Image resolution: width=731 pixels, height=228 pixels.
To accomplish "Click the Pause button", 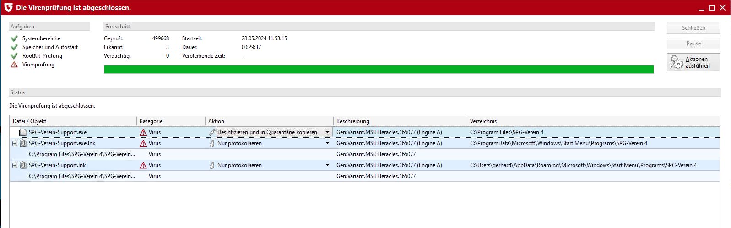I will coord(693,43).
